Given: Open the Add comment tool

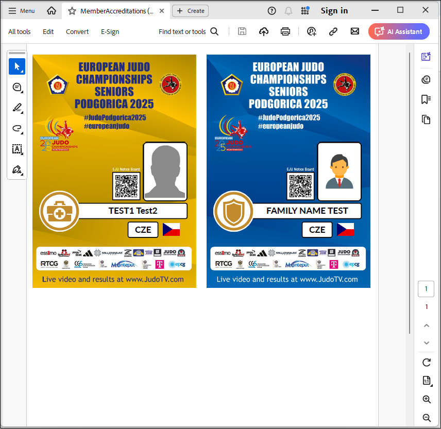Looking at the screenshot, I should (x=17, y=87).
